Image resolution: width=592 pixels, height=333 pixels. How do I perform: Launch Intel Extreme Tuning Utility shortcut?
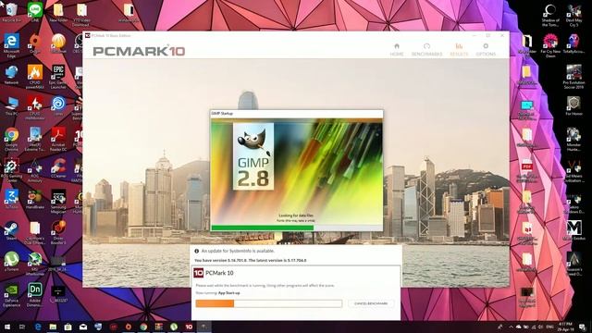coord(35,140)
